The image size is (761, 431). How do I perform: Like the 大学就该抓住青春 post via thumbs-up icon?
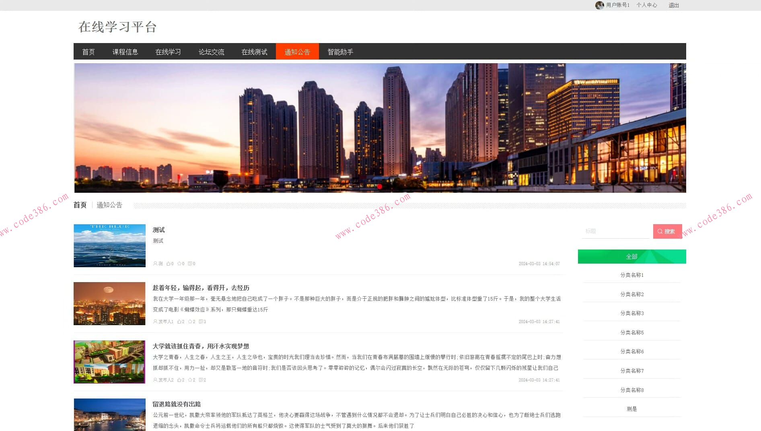pos(179,380)
